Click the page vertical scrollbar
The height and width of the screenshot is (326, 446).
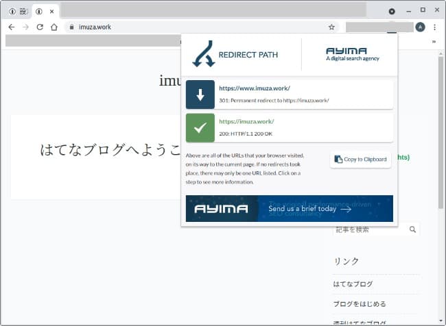click(441, 132)
